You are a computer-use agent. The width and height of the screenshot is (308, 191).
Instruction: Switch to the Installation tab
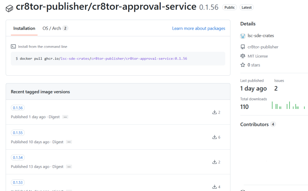point(24,28)
